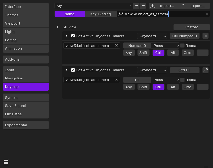Clear the keymap search field text
The width and height of the screenshot is (213, 168).
[207, 14]
